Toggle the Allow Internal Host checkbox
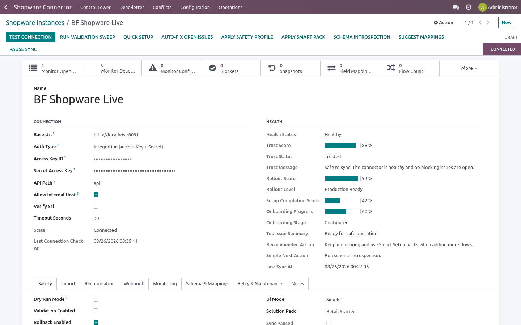Viewport: 521px width, 325px height. (96, 195)
